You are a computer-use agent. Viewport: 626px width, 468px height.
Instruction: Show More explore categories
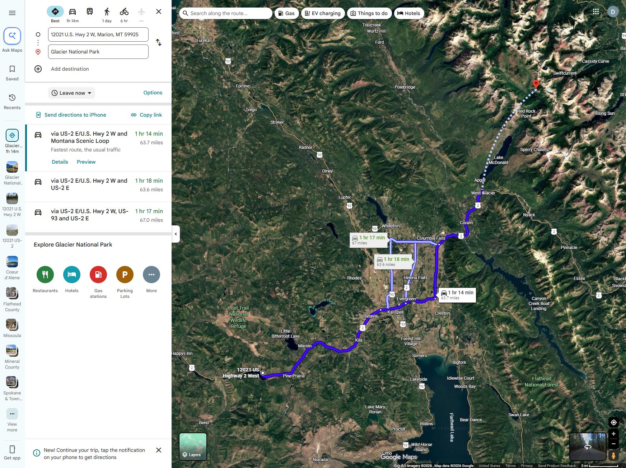point(151,280)
